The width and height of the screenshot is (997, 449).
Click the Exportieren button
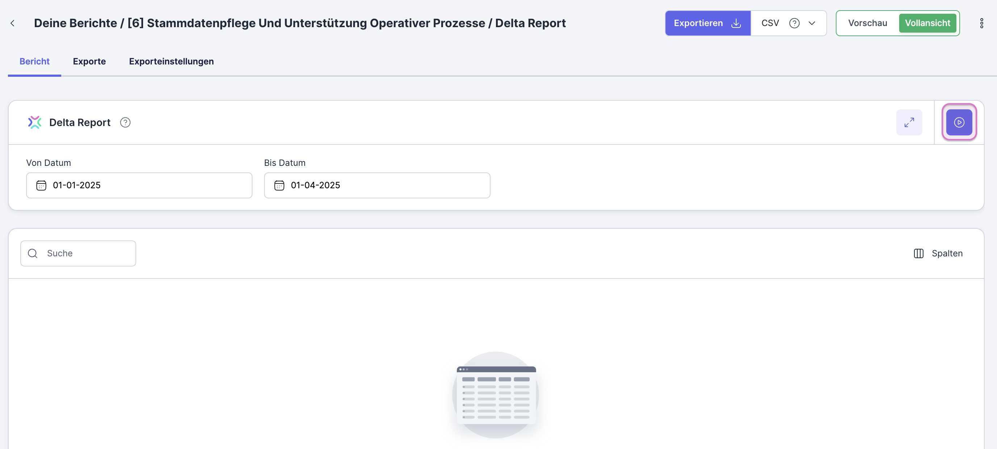click(698, 23)
